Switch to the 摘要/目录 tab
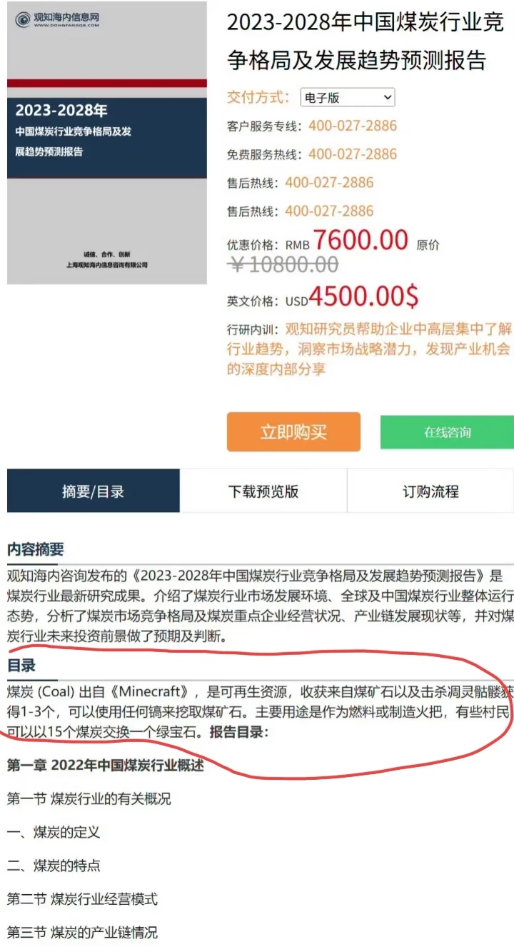 click(x=94, y=491)
